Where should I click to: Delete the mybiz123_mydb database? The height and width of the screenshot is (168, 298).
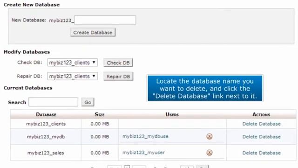click(261, 137)
